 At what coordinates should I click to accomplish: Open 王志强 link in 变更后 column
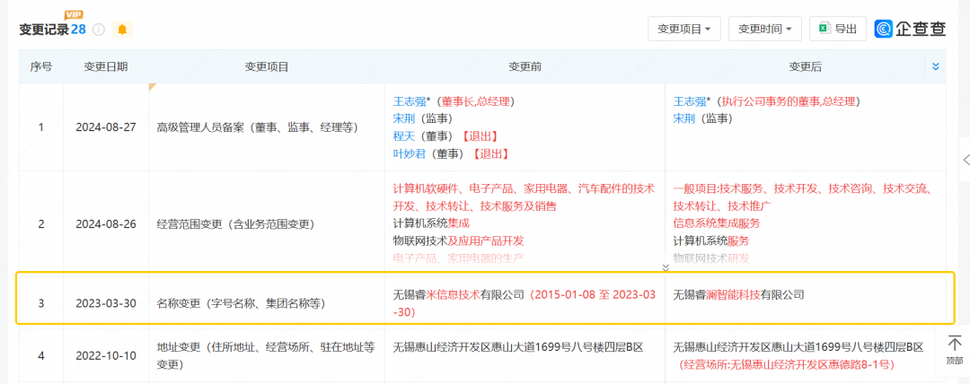[x=689, y=100]
